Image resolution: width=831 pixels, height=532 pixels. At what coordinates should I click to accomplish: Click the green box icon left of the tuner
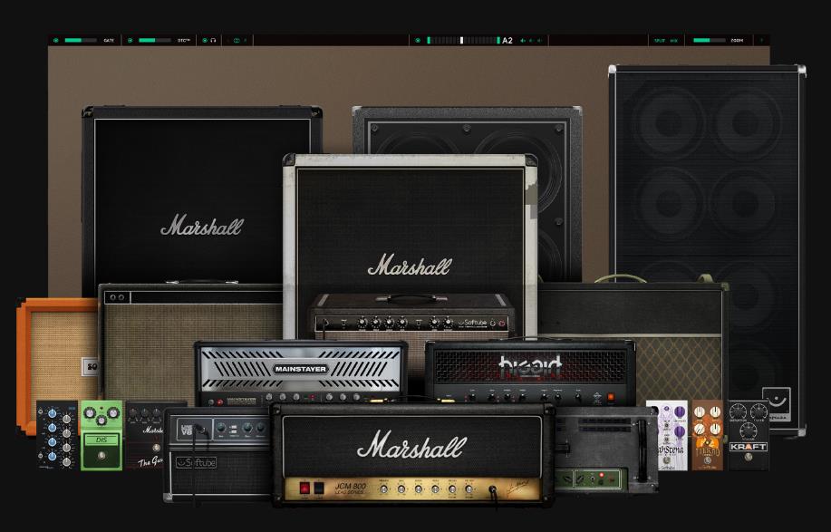tap(237, 40)
